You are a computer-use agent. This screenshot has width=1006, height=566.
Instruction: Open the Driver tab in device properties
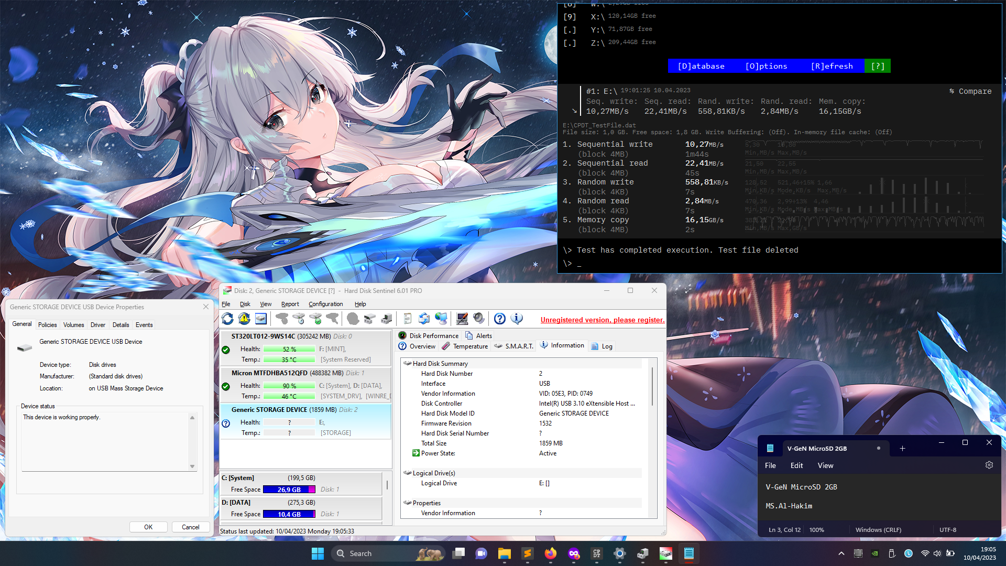(x=98, y=325)
